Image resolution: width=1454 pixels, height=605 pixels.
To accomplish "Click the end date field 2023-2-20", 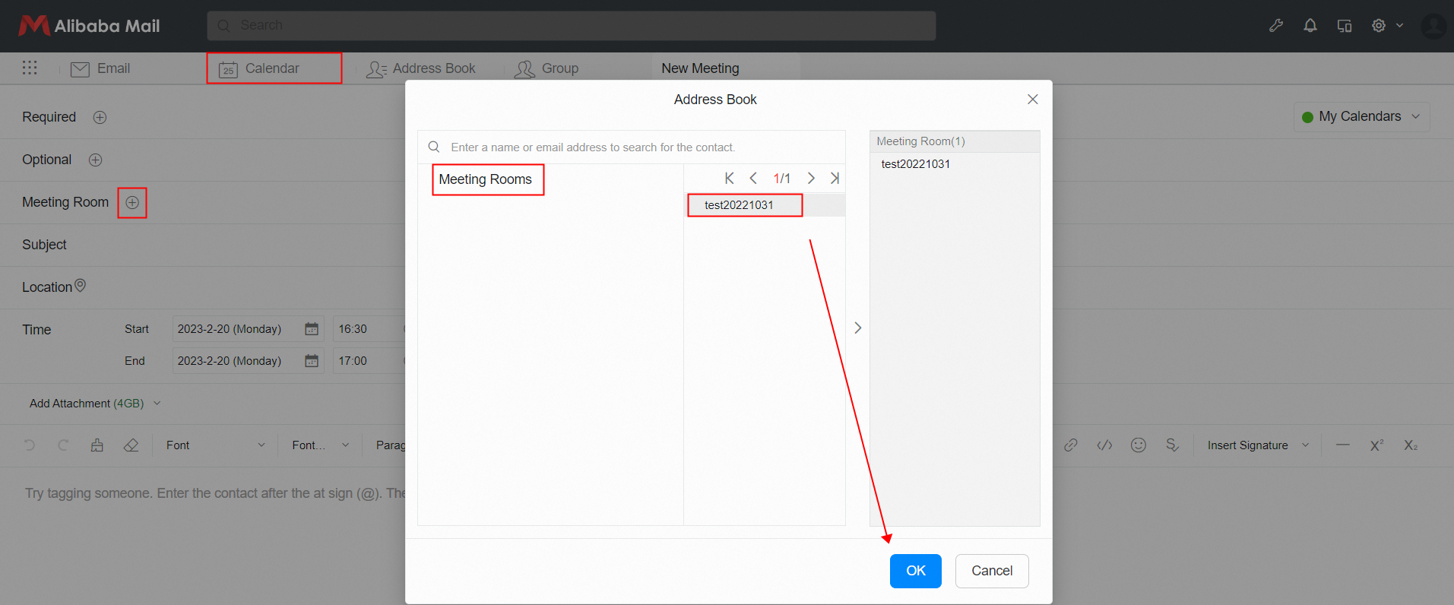I will coord(248,361).
